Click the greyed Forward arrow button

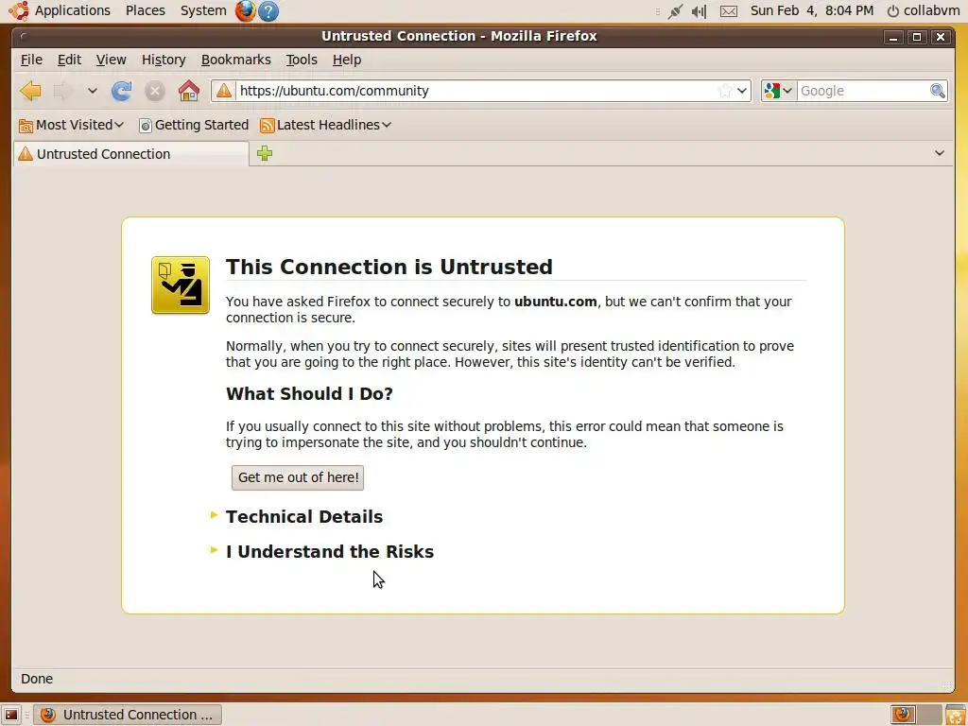coord(63,91)
